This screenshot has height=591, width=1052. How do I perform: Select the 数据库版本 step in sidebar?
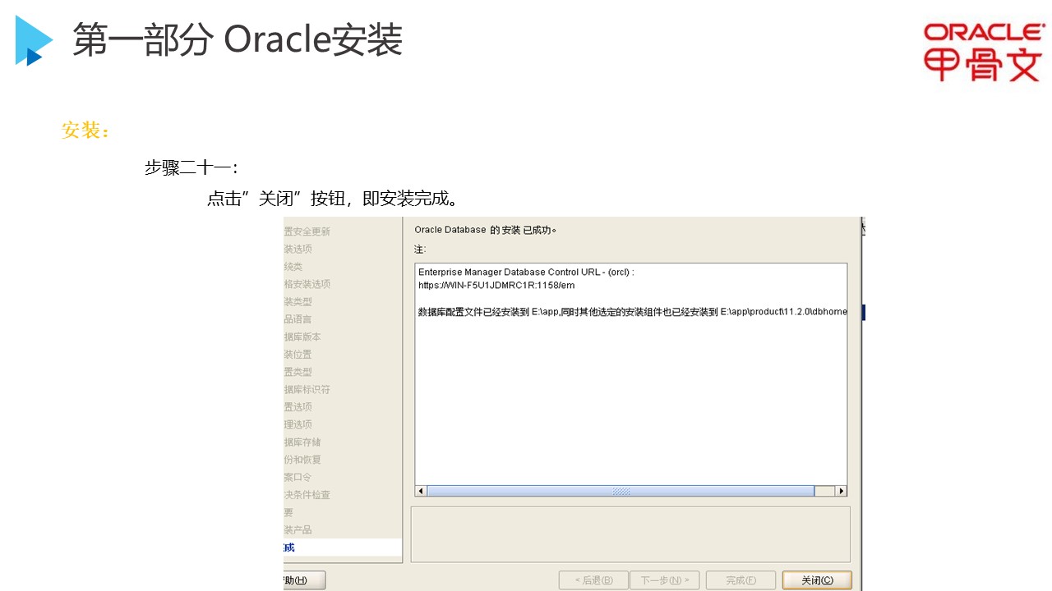[302, 337]
